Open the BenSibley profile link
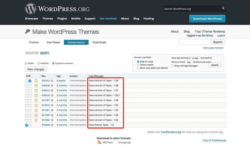 pos(207,35)
